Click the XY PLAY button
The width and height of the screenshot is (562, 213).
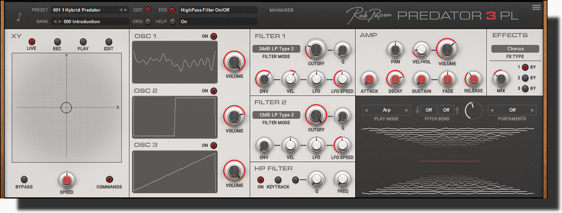[83, 42]
